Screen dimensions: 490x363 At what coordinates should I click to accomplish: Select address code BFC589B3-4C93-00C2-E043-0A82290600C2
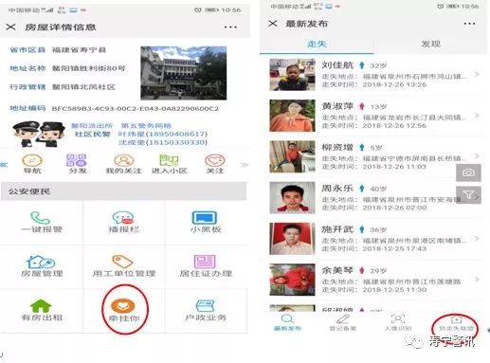(x=136, y=109)
